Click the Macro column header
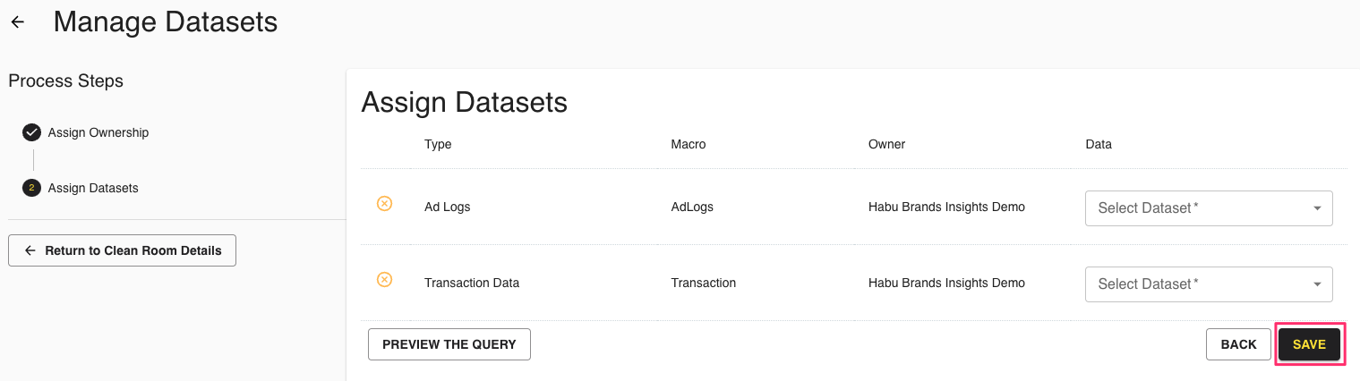This screenshot has height=381, width=1360. (689, 144)
